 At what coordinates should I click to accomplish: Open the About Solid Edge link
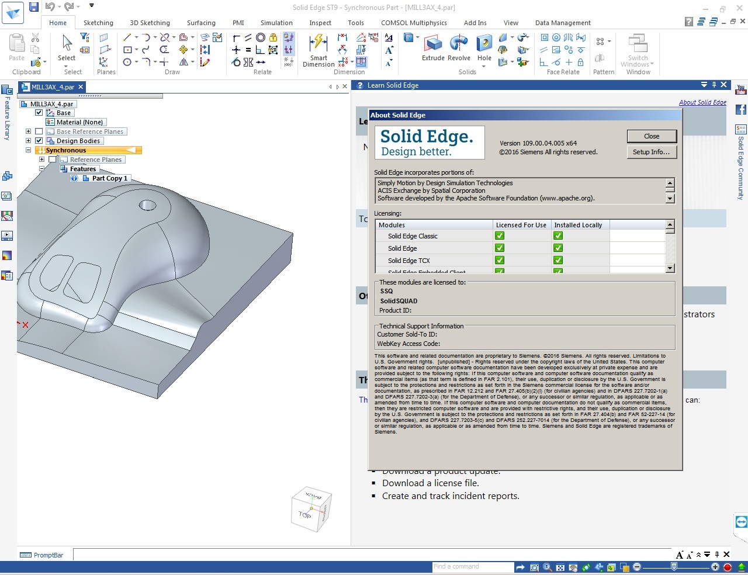pos(702,102)
